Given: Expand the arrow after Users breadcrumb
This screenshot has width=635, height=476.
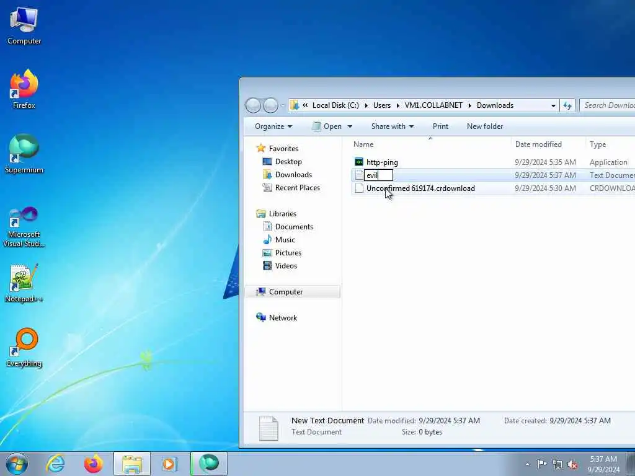Looking at the screenshot, I should [x=397, y=105].
